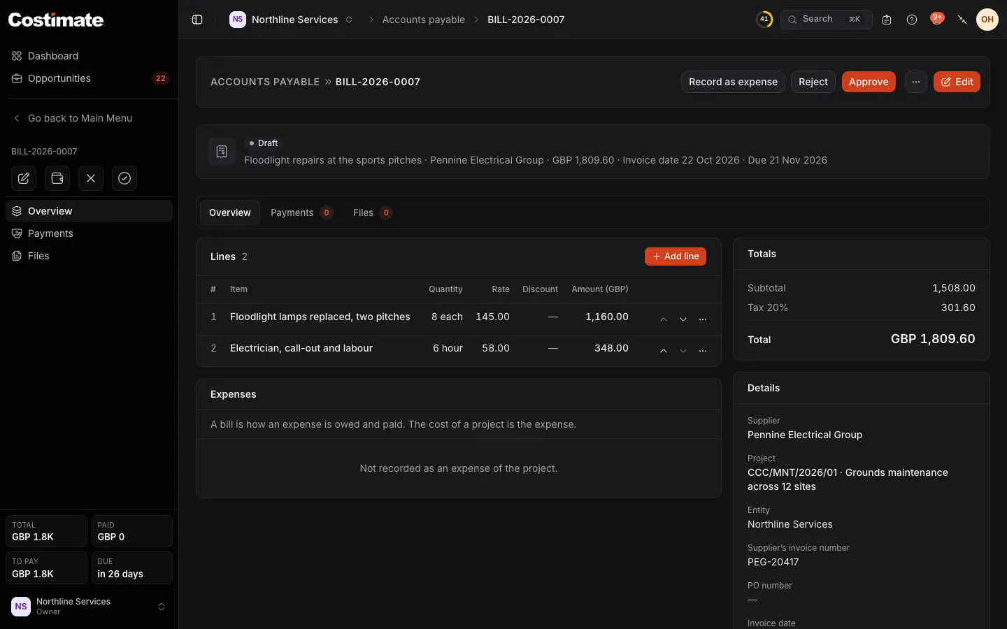Focus the Search field
This screenshot has width=1007, height=629.
click(x=826, y=20)
